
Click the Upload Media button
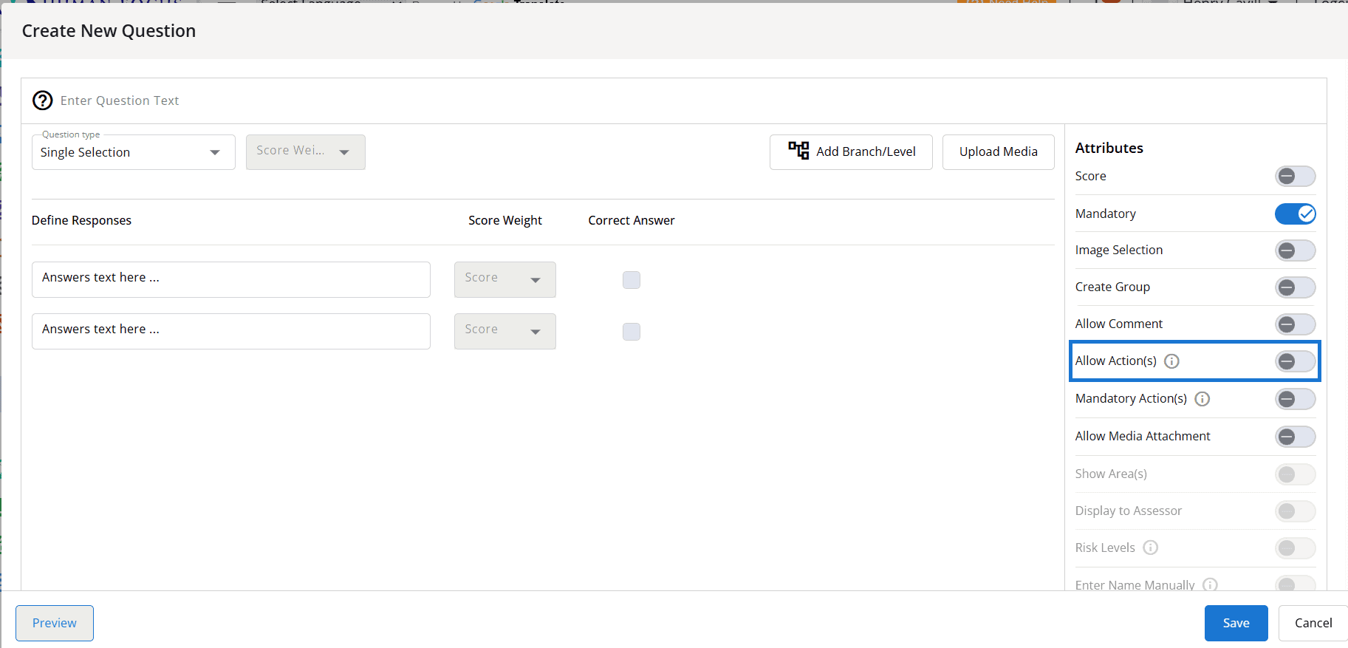tap(998, 152)
